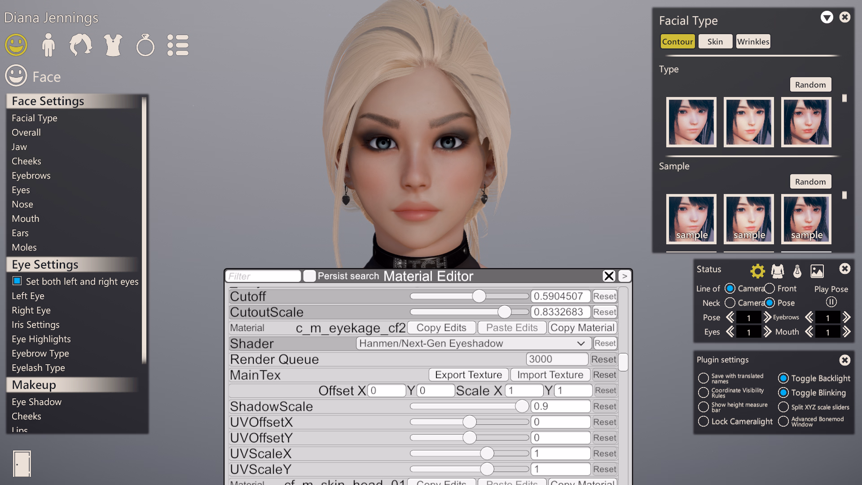Select the Clothing shirt icon

click(x=113, y=45)
